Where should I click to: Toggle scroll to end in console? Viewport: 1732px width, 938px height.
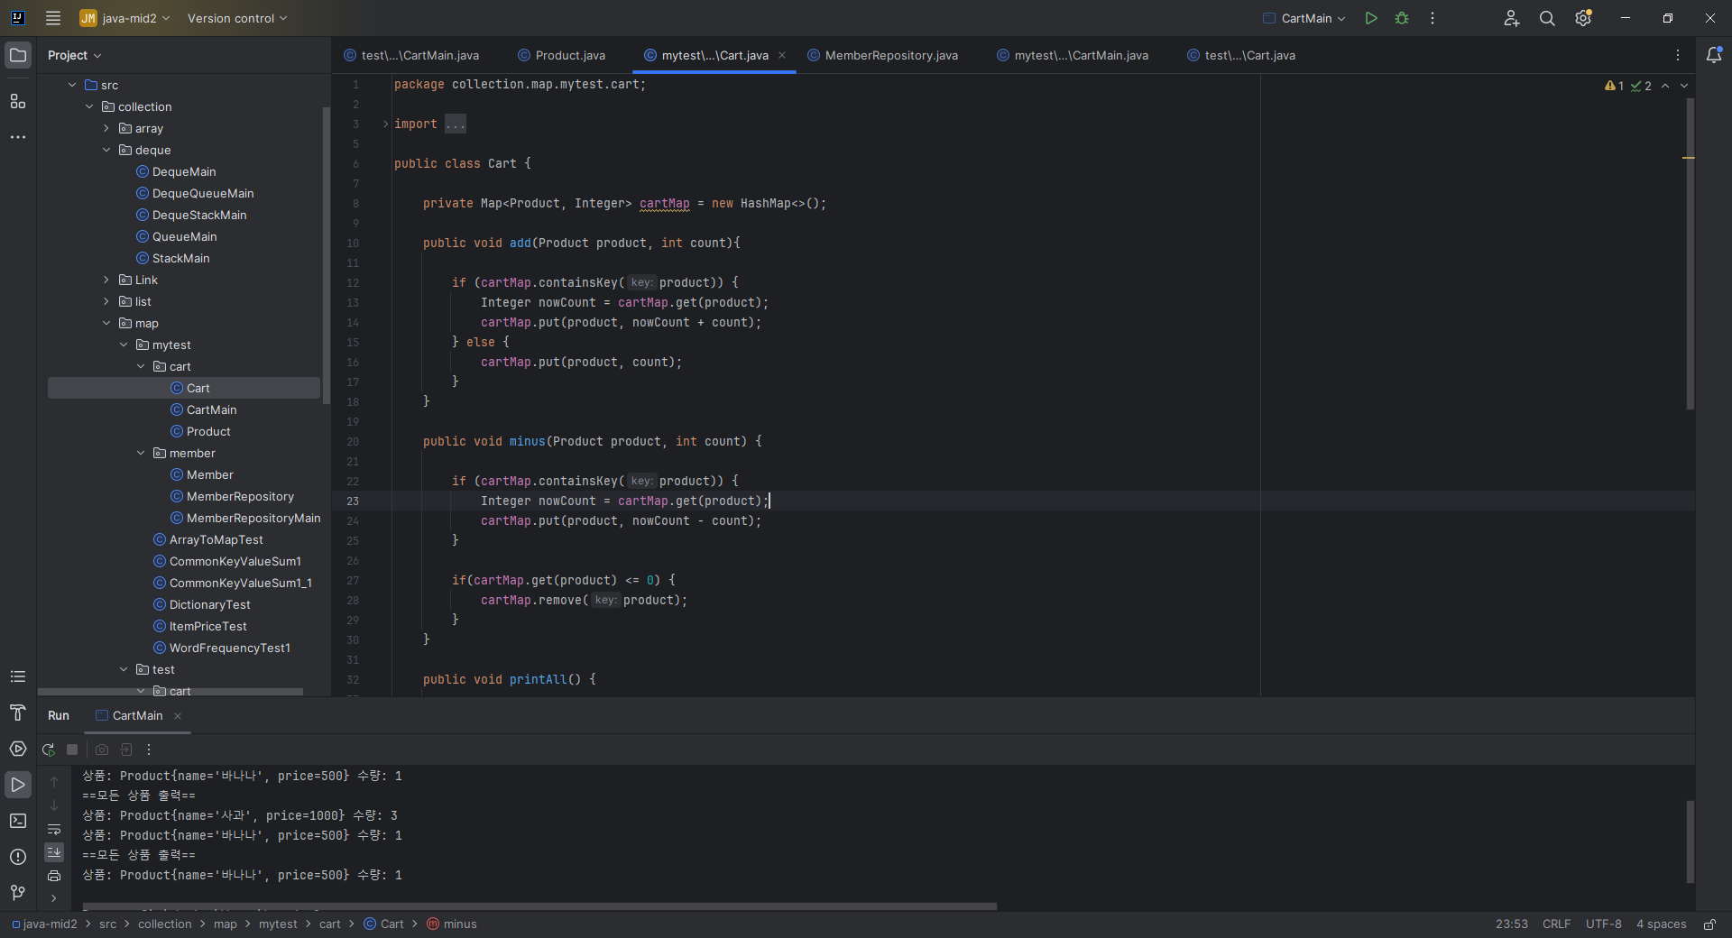[x=54, y=852]
